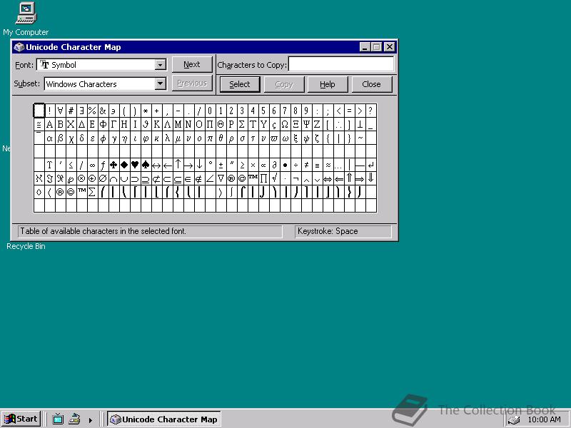Image resolution: width=571 pixels, height=428 pixels.
Task: Select the circled times symbol
Action: [x=81, y=178]
